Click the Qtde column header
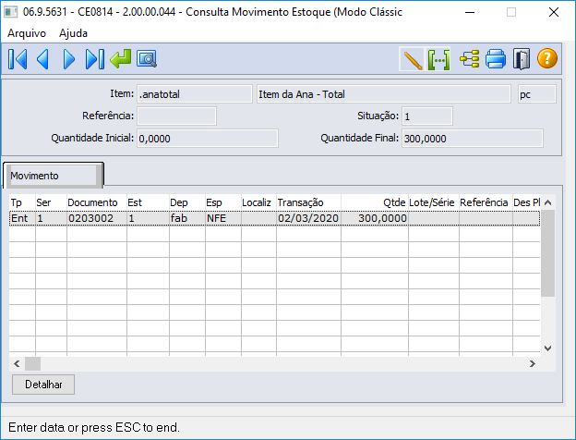The image size is (576, 440). pos(375,202)
